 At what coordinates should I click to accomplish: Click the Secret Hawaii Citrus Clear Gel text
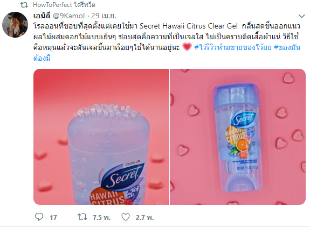click(189, 26)
